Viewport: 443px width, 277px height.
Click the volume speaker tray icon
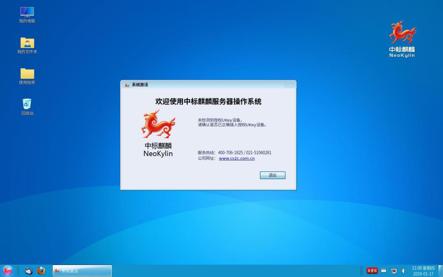[x=403, y=271]
